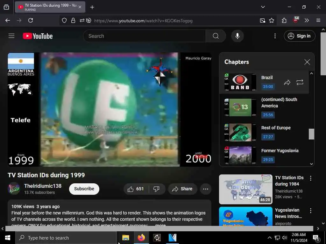Screen dimensions: 326x244
Task: Loop the Brazil chapter
Action: click(300, 82)
